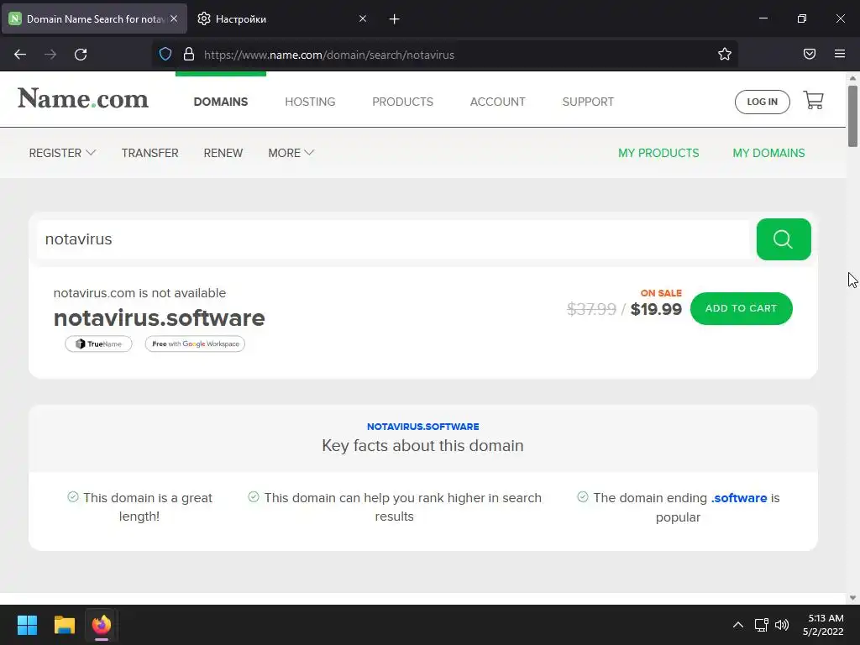
Task: Reload the page with the refresh icon
Action: (x=81, y=55)
